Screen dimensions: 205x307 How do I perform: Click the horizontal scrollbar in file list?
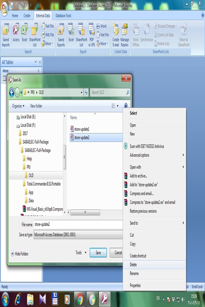[85, 212]
